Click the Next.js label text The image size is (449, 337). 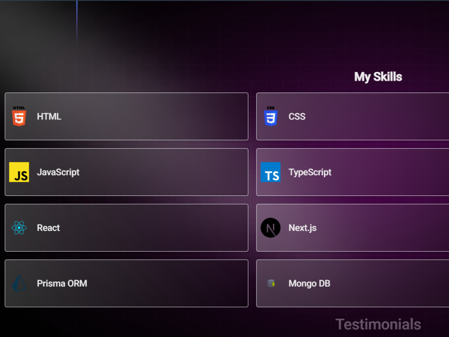pos(302,228)
